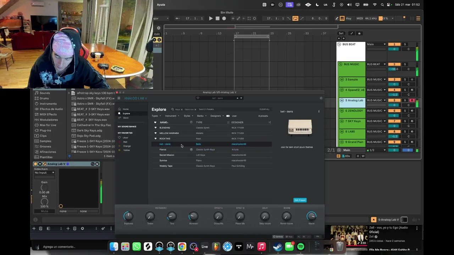Open Store in Analog Lab sidebar
The width and height of the screenshot is (454, 255).
pyautogui.click(x=126, y=118)
